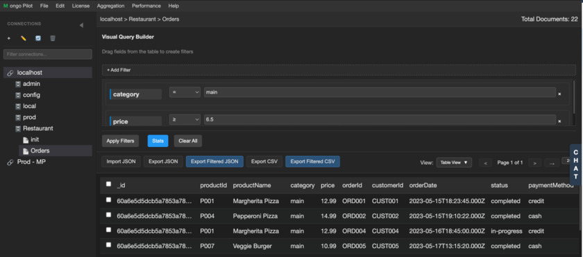
Task: Click the Orders collection file icon
Action: tap(26, 151)
